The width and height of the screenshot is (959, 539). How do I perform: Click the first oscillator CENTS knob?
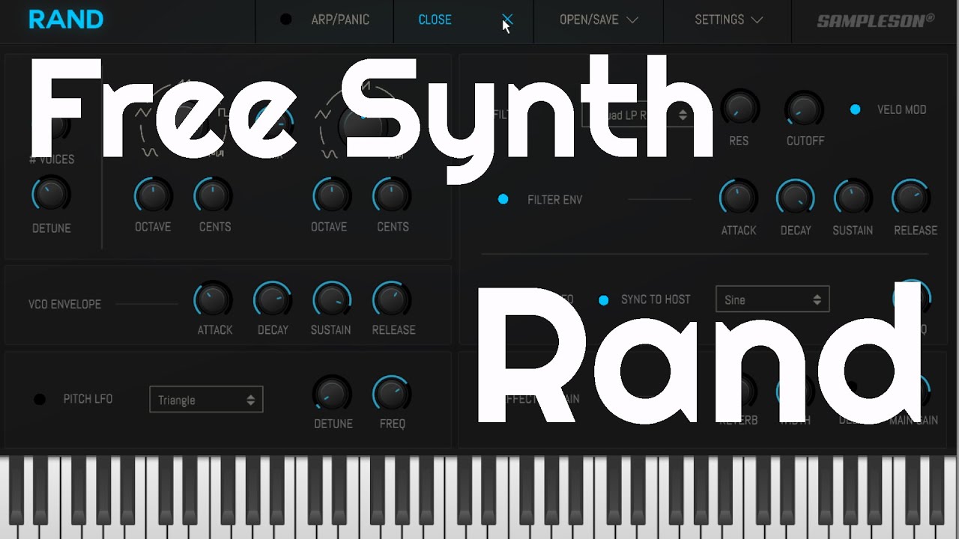coord(213,195)
